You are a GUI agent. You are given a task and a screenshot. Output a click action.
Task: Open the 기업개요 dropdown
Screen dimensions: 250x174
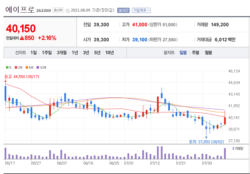[x=141, y=11]
